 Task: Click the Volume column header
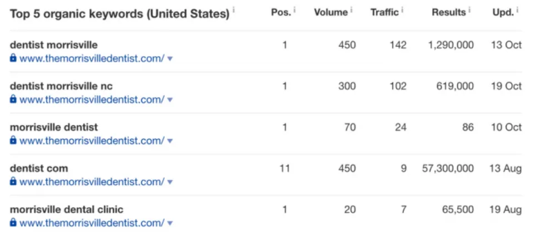[x=331, y=12]
